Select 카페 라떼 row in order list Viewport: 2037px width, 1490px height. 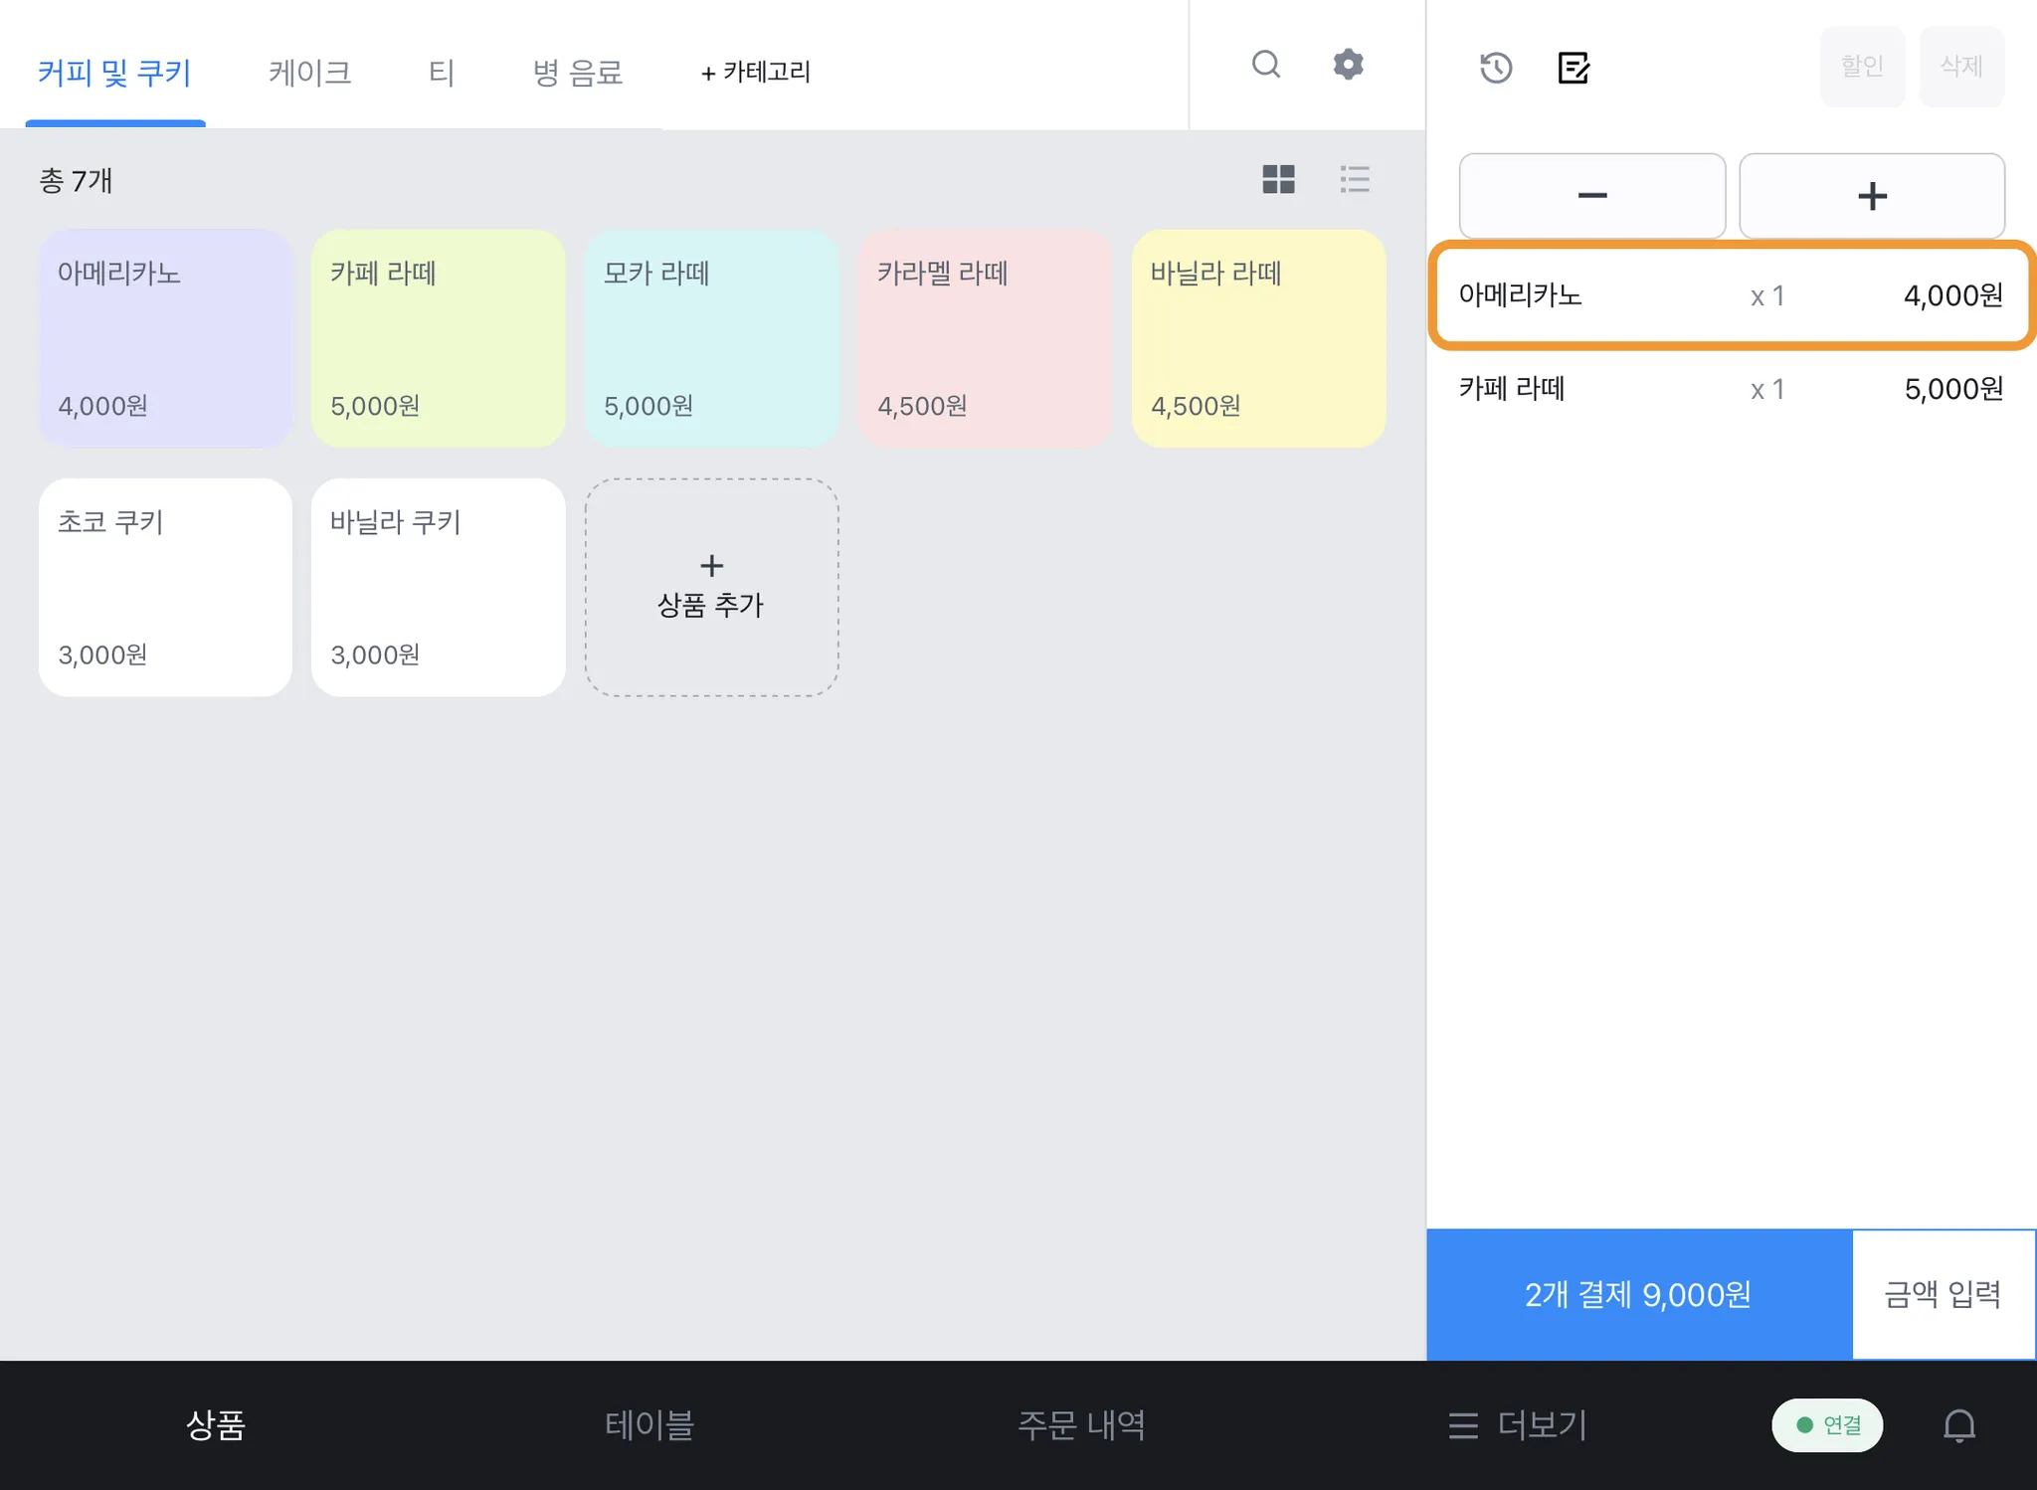[x=1731, y=389]
